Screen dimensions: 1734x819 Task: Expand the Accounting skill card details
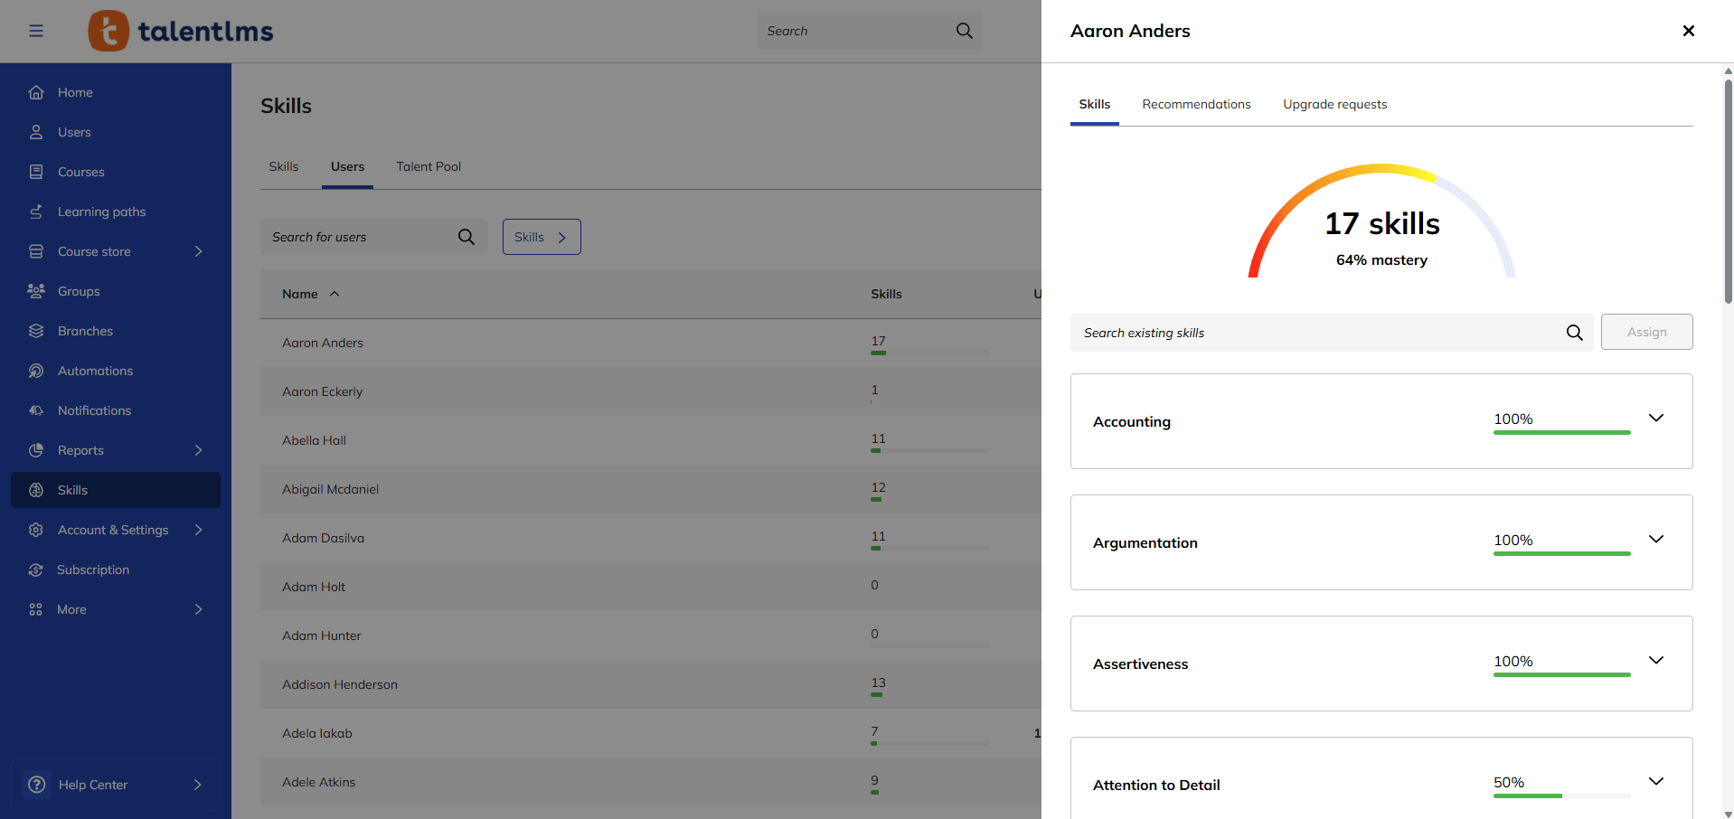1656,418
